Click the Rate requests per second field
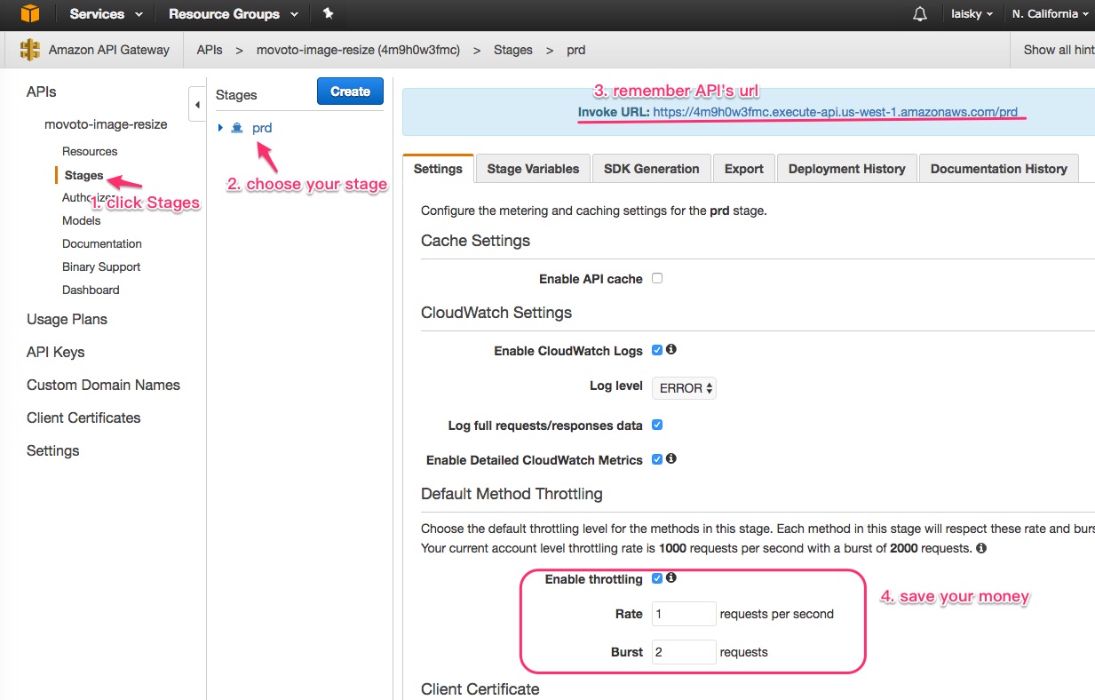 684,614
